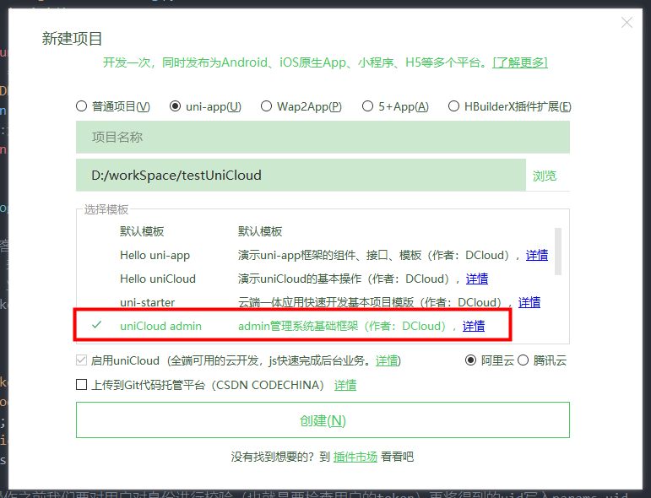Viewport: 651px width, 498px height.
Task: Click the 创建(N) button
Action: [x=323, y=420]
